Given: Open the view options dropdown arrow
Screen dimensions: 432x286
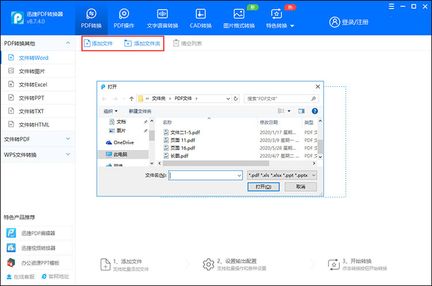Looking at the screenshot, I should 289,111.
